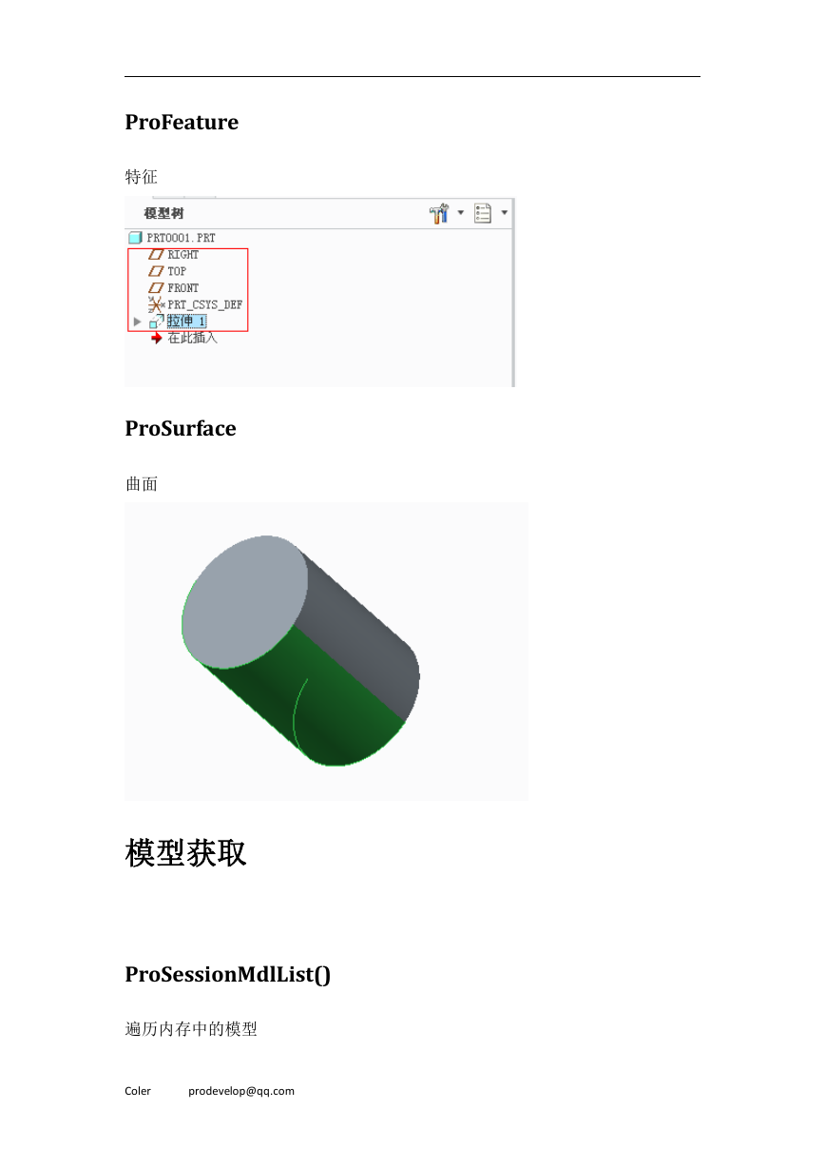Select the PRT0001.PRT part icon

coord(135,238)
